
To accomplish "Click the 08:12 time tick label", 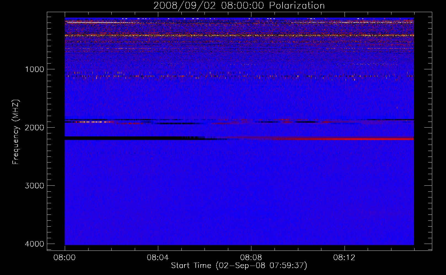I will tap(344, 258).
